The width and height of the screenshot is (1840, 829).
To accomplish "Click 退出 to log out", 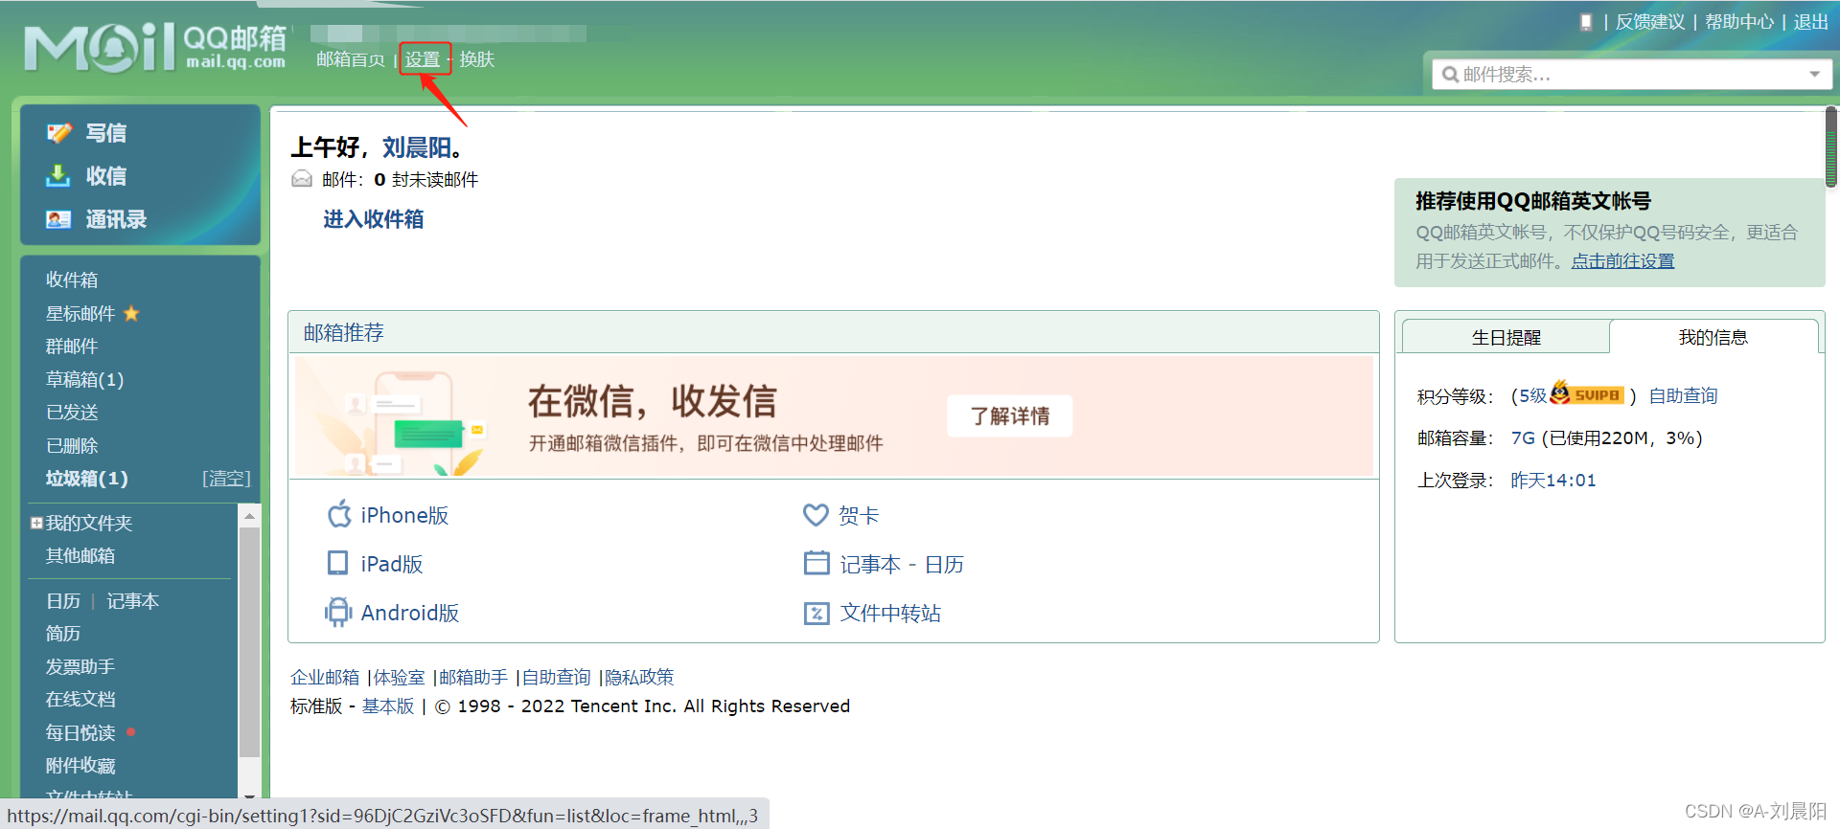I will tap(1810, 22).
